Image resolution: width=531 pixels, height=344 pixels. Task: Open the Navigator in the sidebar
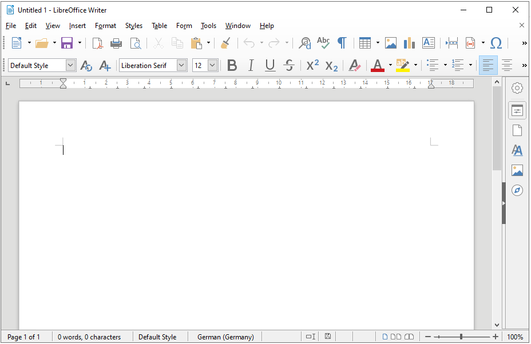point(517,190)
